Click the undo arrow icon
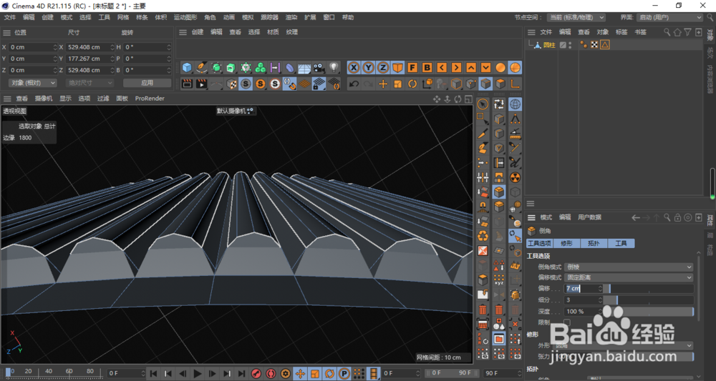This screenshot has height=381, width=716. (354, 84)
